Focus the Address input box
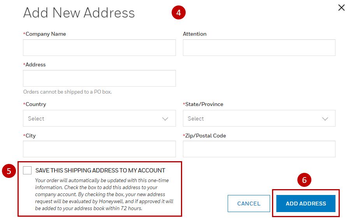Screen dimensions: 353x221 (99, 78)
